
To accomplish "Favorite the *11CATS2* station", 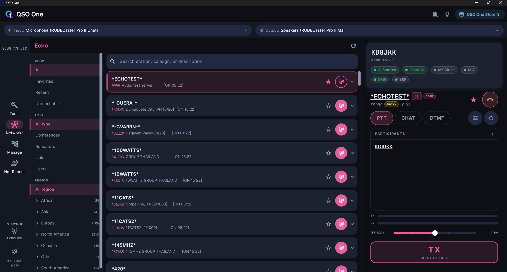I will tap(328, 224).
